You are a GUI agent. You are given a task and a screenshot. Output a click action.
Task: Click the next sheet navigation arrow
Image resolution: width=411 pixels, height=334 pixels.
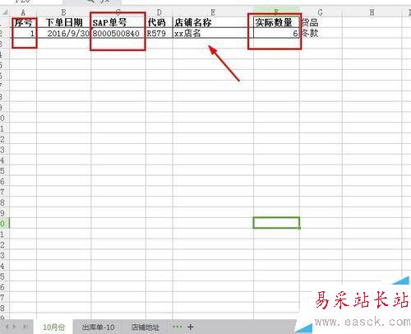tap(14, 327)
